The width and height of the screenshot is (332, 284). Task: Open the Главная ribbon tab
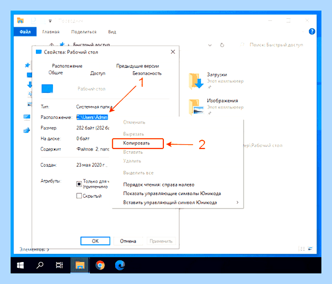(x=51, y=32)
